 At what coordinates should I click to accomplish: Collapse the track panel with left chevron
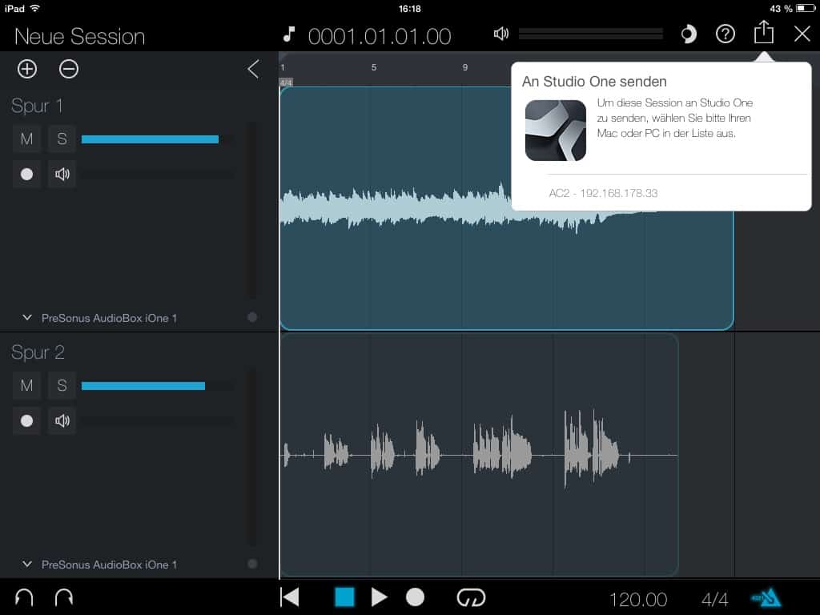click(x=253, y=70)
